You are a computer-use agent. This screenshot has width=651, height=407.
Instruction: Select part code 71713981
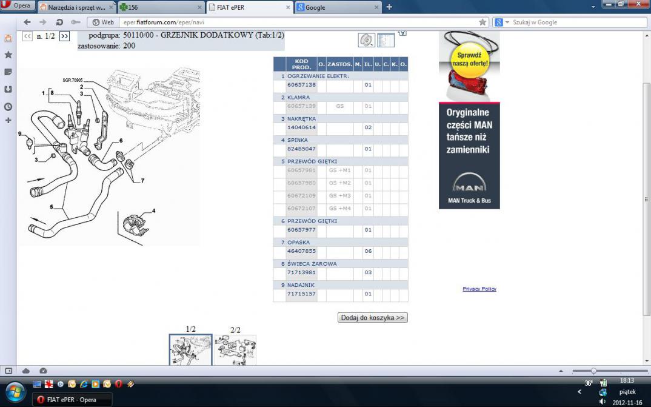point(301,272)
